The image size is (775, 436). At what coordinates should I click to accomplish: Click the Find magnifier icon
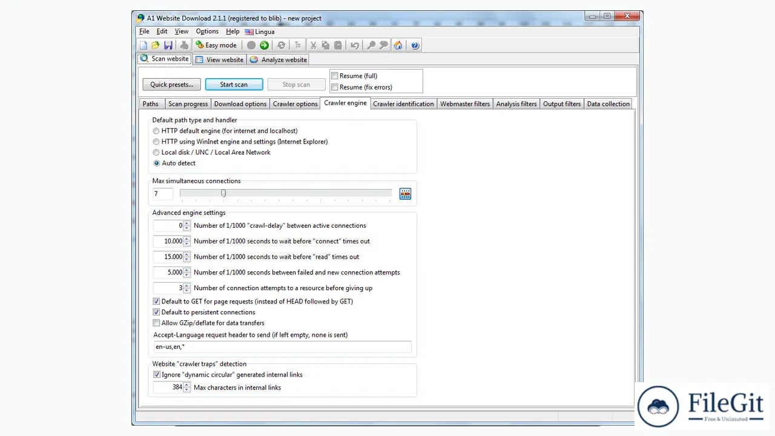[x=371, y=45]
